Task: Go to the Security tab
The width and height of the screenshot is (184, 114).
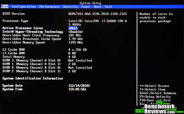Action: pyautogui.click(x=70, y=7)
